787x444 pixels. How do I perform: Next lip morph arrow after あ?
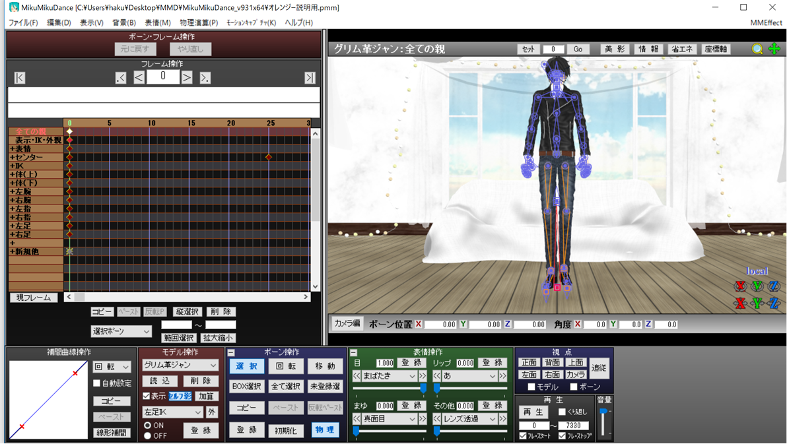pos(502,376)
